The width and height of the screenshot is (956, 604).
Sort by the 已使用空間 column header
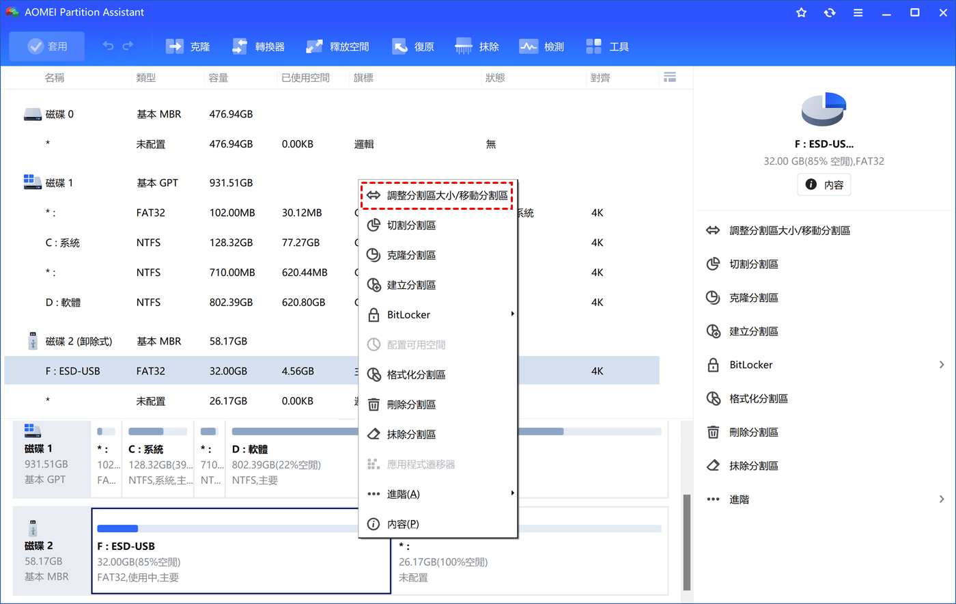point(305,78)
